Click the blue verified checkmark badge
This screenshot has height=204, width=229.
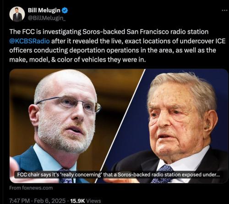point(65,10)
